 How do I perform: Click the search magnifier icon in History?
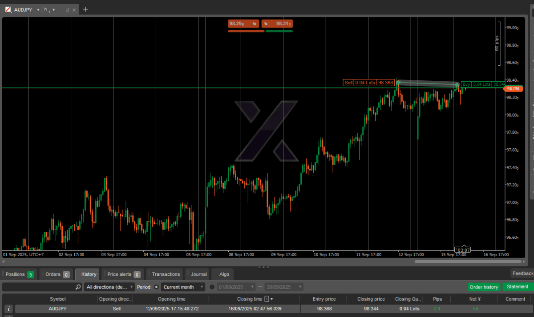(78, 287)
